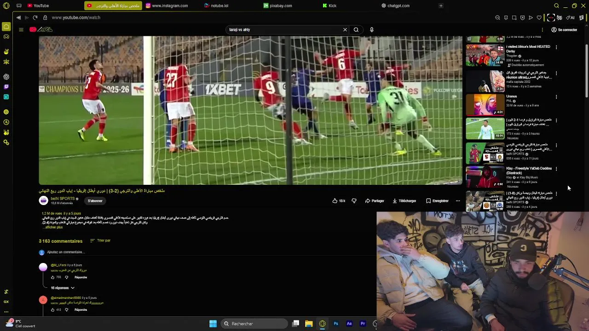589x331 pixels.
Task: Clear the YouTube search box text
Action: [x=345, y=29]
